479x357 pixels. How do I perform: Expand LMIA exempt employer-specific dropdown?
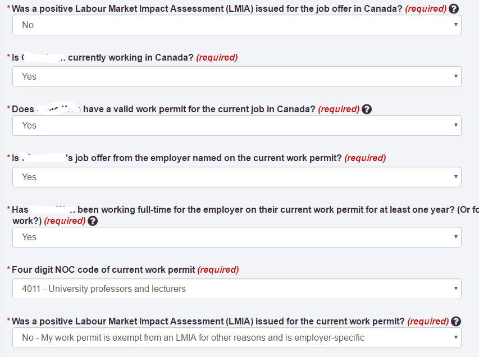click(x=237, y=338)
